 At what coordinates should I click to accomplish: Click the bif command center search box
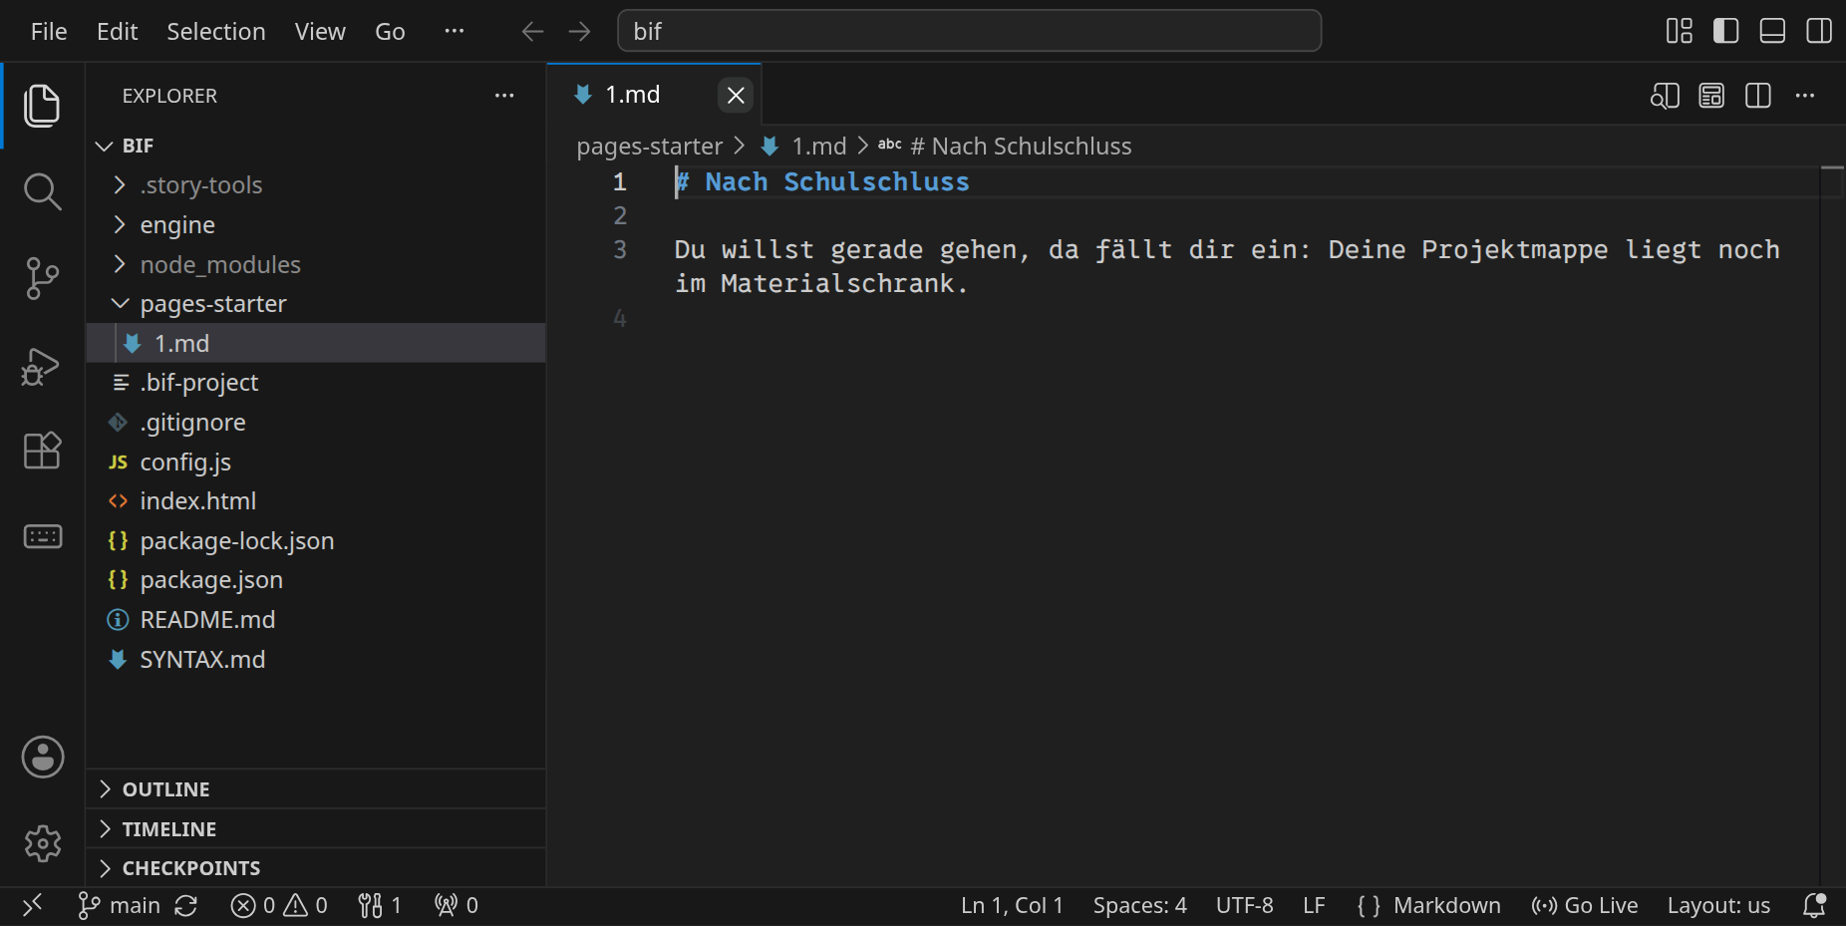click(x=969, y=31)
